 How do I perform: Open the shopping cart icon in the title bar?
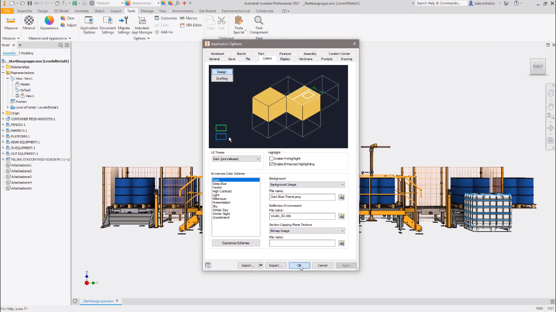tap(506, 3)
